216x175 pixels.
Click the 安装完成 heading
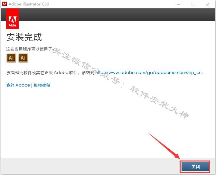click(24, 37)
